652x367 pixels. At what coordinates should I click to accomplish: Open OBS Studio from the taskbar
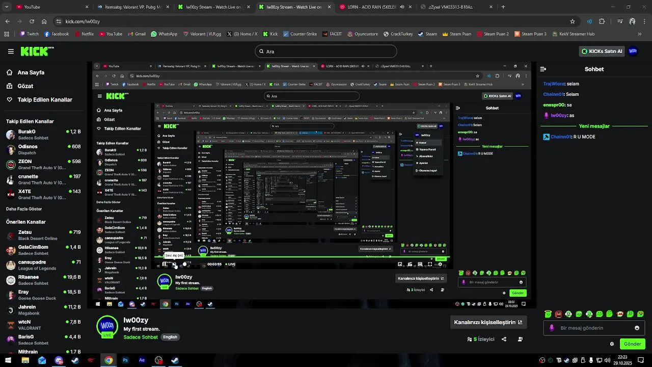click(x=158, y=360)
